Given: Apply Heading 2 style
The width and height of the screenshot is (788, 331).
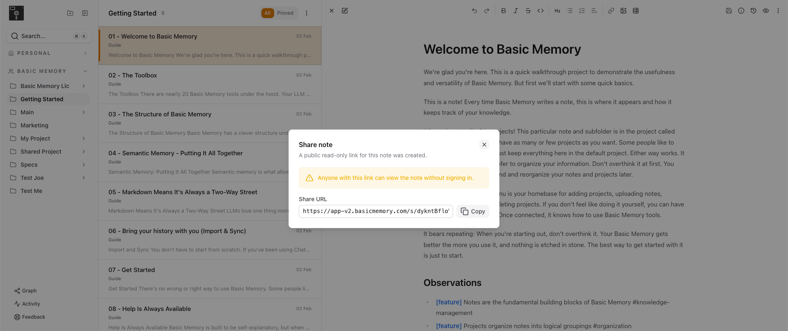Looking at the screenshot, I should click(557, 11).
